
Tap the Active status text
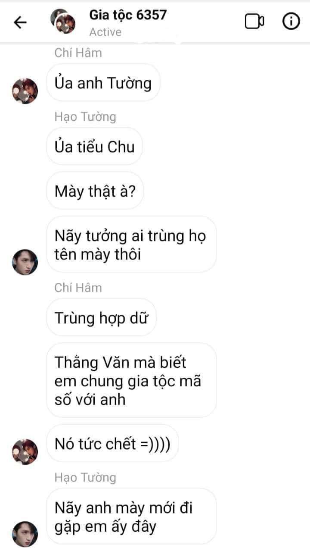[105, 32]
